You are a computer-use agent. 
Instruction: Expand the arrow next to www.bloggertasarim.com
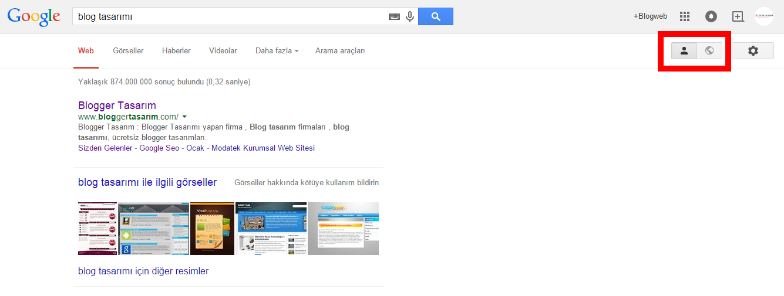(x=184, y=117)
